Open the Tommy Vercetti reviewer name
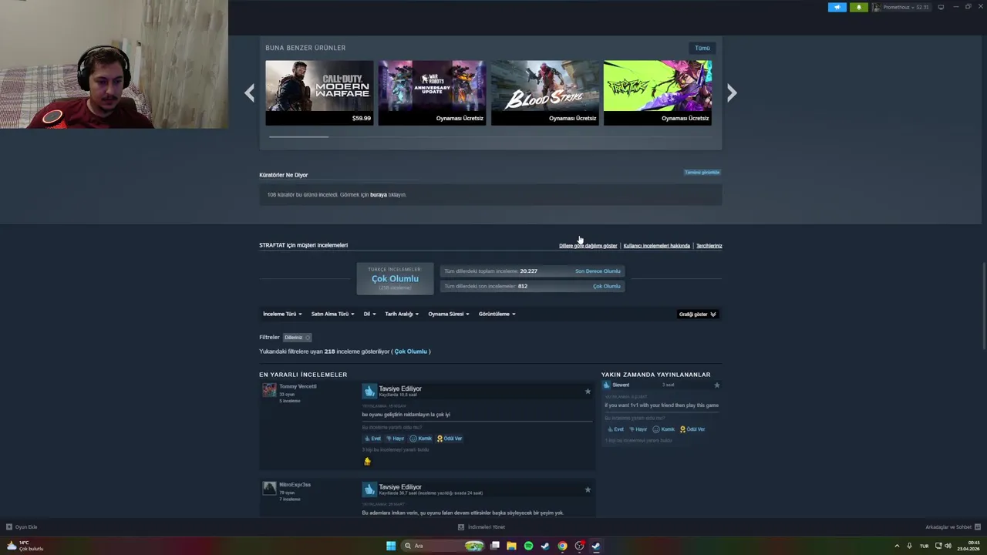Screen dimensions: 987x555 point(298,386)
